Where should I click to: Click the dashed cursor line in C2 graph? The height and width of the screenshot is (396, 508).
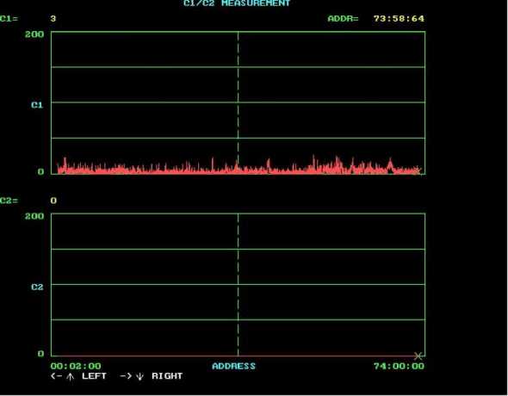tap(238, 285)
